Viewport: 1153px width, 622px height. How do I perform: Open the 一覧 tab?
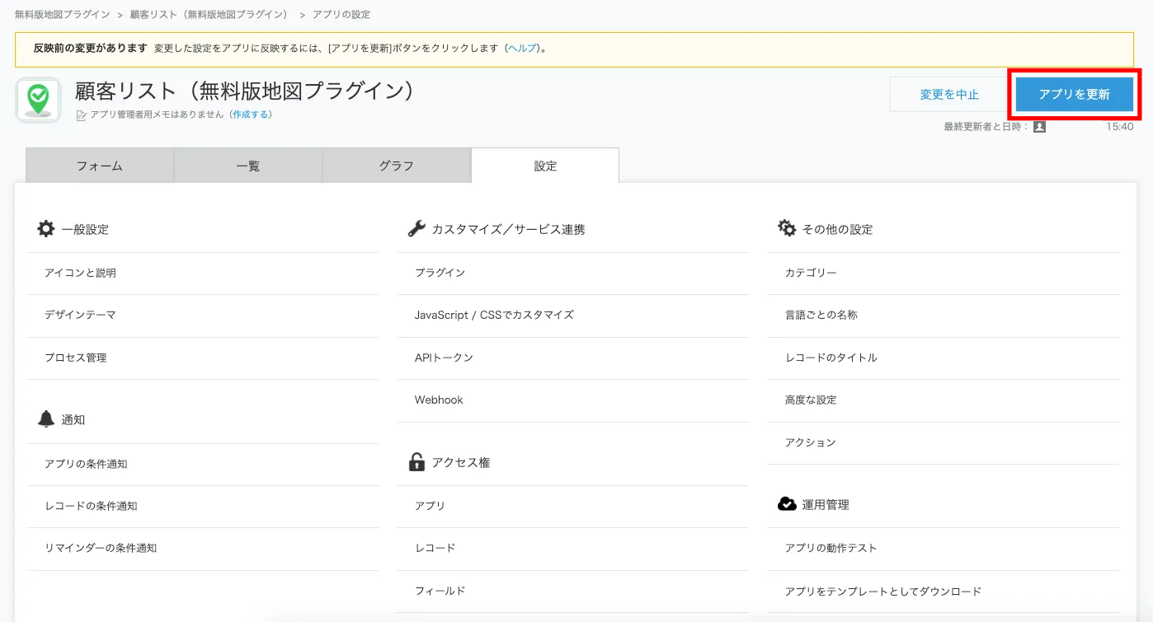coord(247,166)
